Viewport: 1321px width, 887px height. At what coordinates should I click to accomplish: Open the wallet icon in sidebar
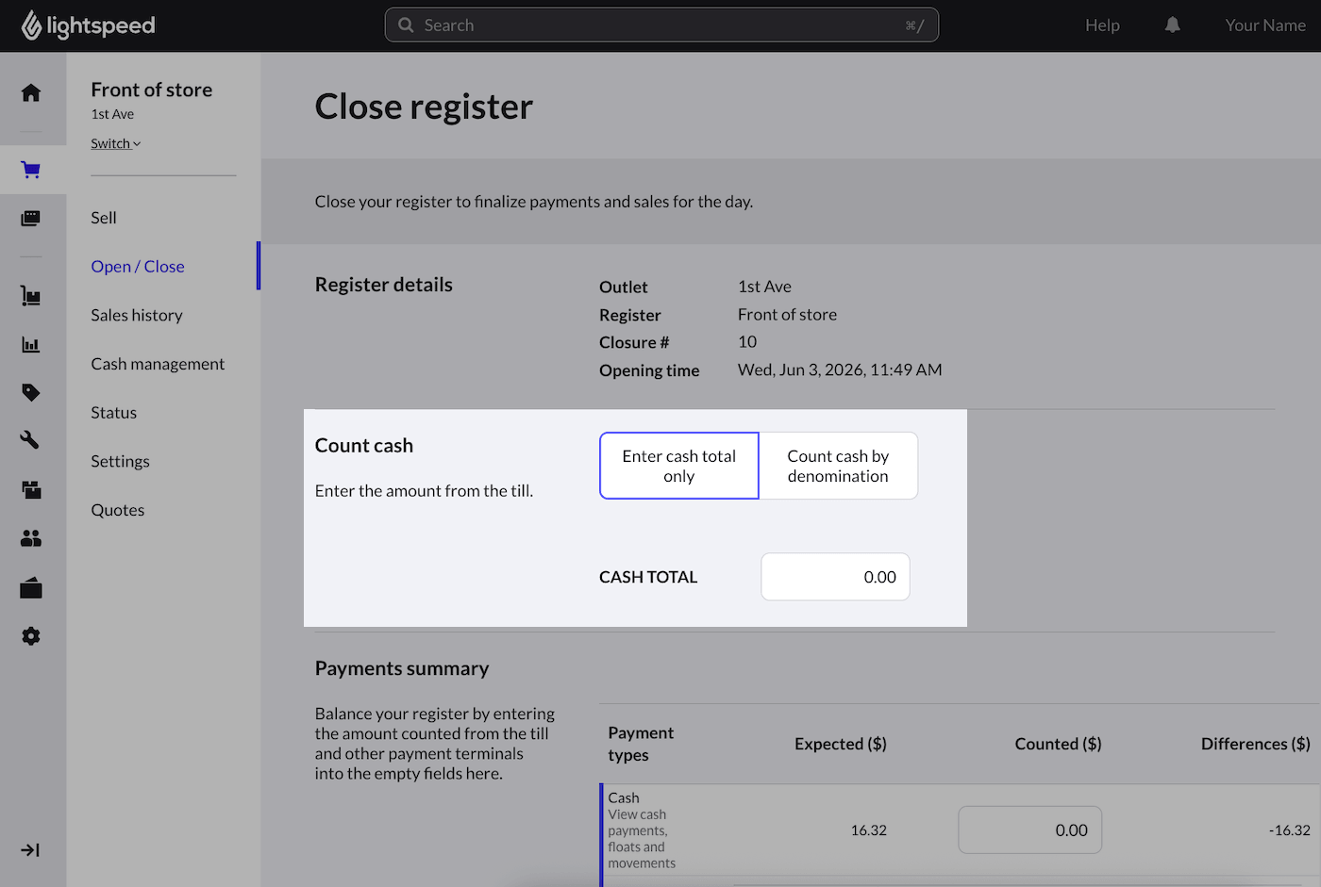(31, 588)
